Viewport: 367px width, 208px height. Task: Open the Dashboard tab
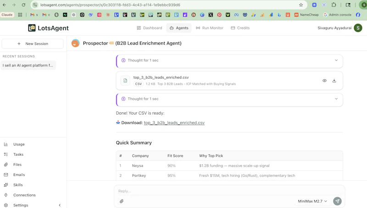click(x=150, y=28)
